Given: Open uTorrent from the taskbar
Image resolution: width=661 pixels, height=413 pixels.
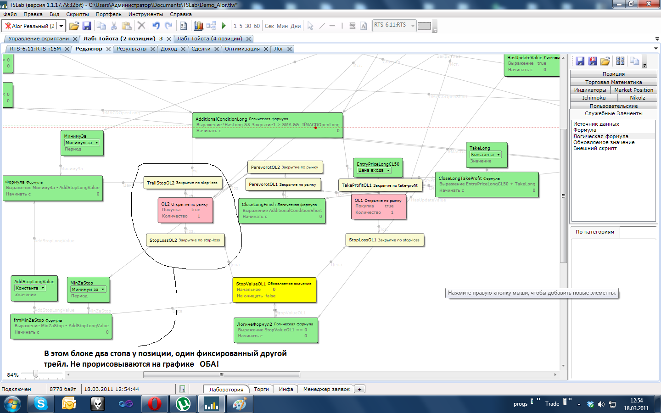Looking at the screenshot, I should tap(183, 404).
